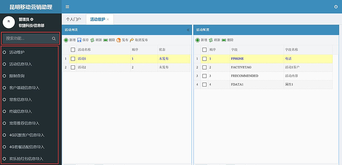This screenshot has height=165, width=342.
Task: Click 刷新 in the 活动配置 toolbar
Action: pyautogui.click(x=215, y=40)
